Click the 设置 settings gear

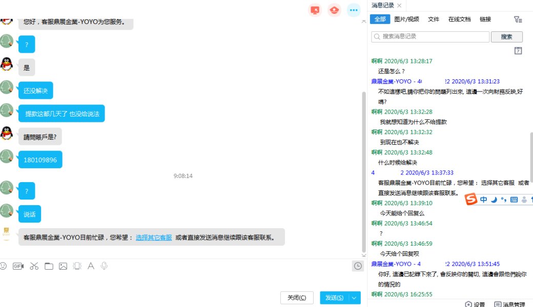click(475, 304)
